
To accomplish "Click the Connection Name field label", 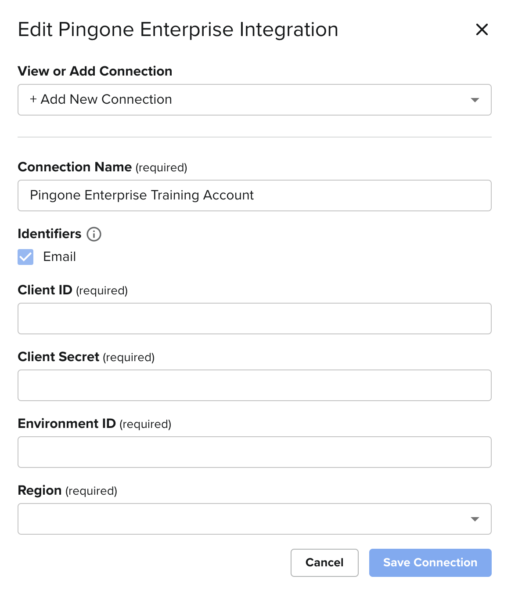I will coord(75,167).
